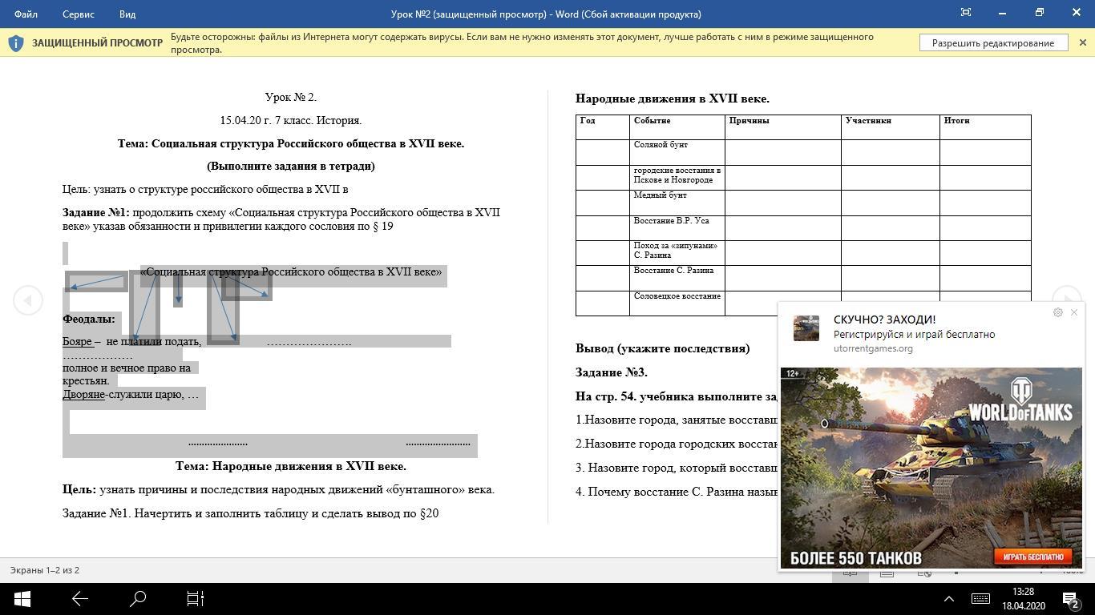Open Task View on the taskbar
Screen dimensions: 1095x615
[196, 598]
